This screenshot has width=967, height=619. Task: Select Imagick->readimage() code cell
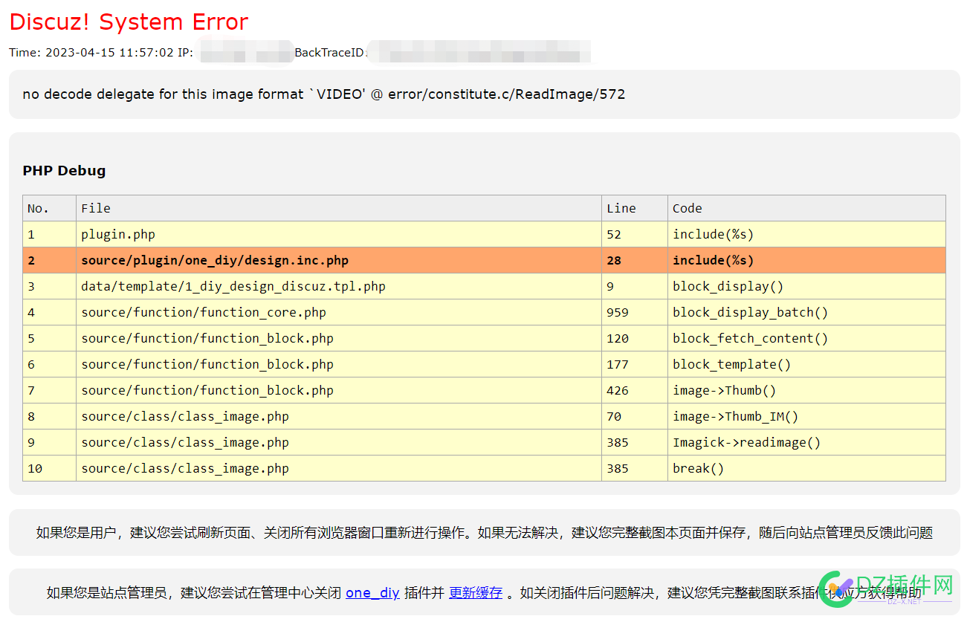(806, 442)
